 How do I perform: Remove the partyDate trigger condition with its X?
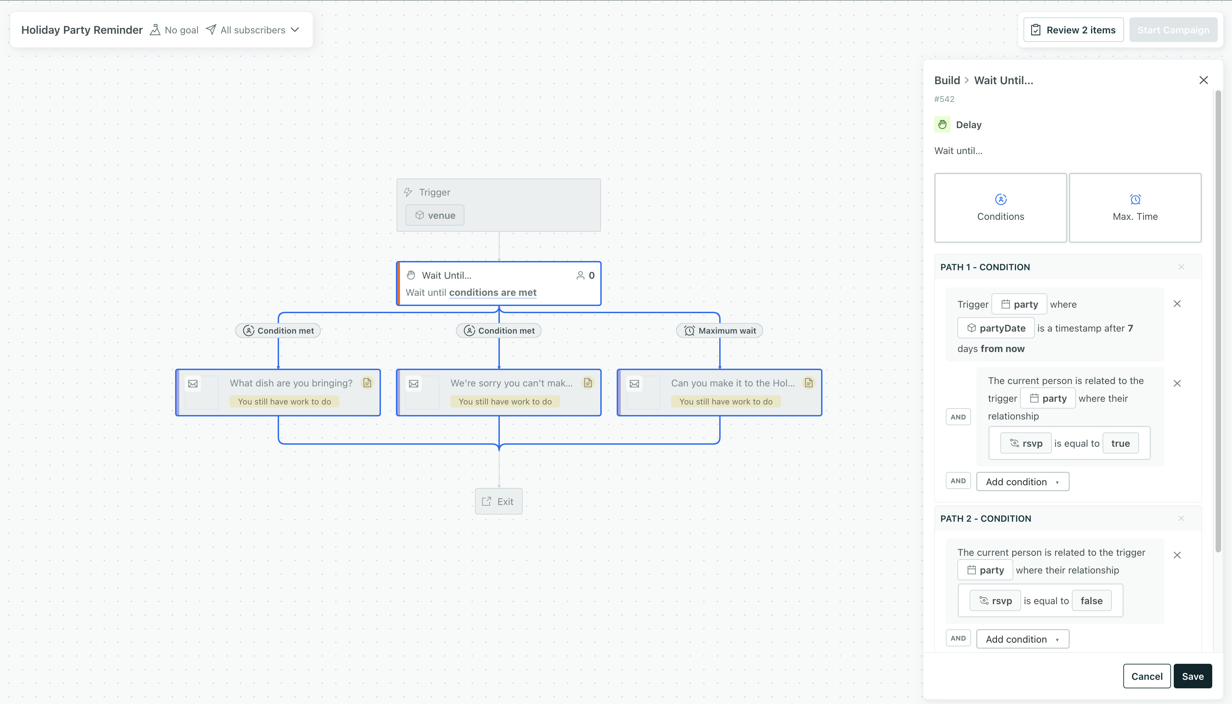click(x=1177, y=304)
